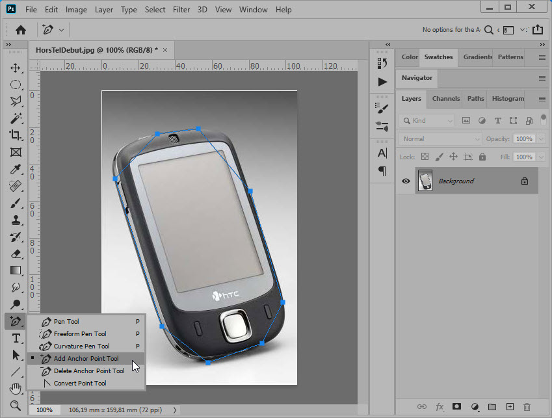The height and width of the screenshot is (418, 552).
Task: Switch to the Paths tab
Action: [476, 99]
